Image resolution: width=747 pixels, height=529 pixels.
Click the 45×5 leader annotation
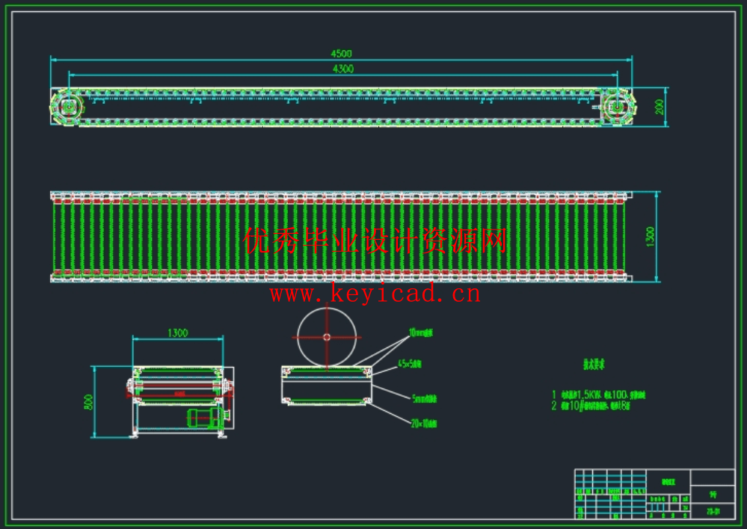click(409, 364)
